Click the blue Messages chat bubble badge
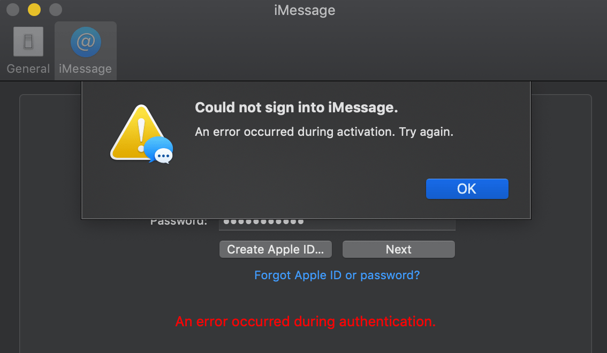This screenshot has width=607, height=353. pos(158,150)
